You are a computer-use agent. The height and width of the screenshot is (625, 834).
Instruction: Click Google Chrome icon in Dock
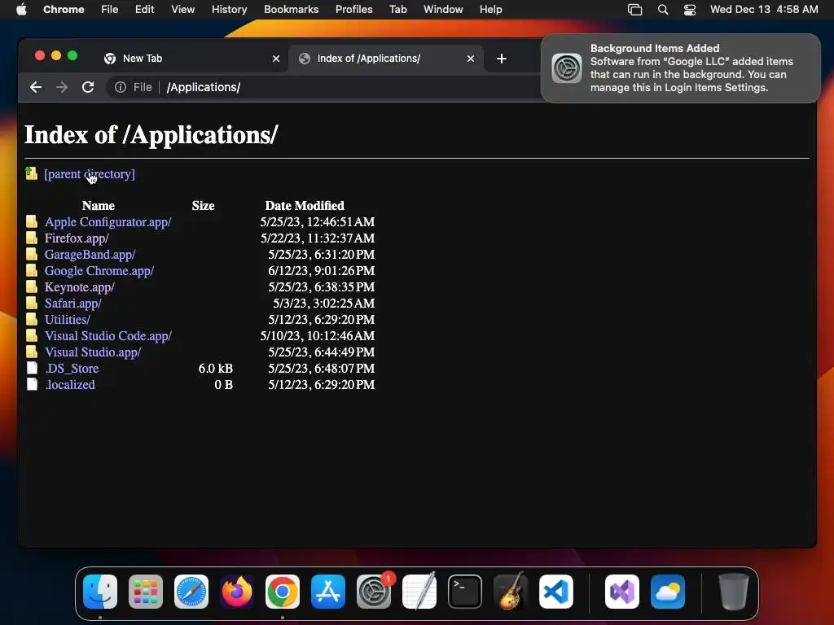283,592
